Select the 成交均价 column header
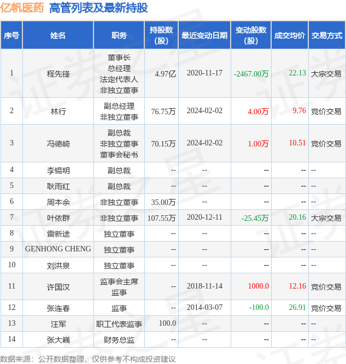The image size is (346, 364). coord(290,36)
